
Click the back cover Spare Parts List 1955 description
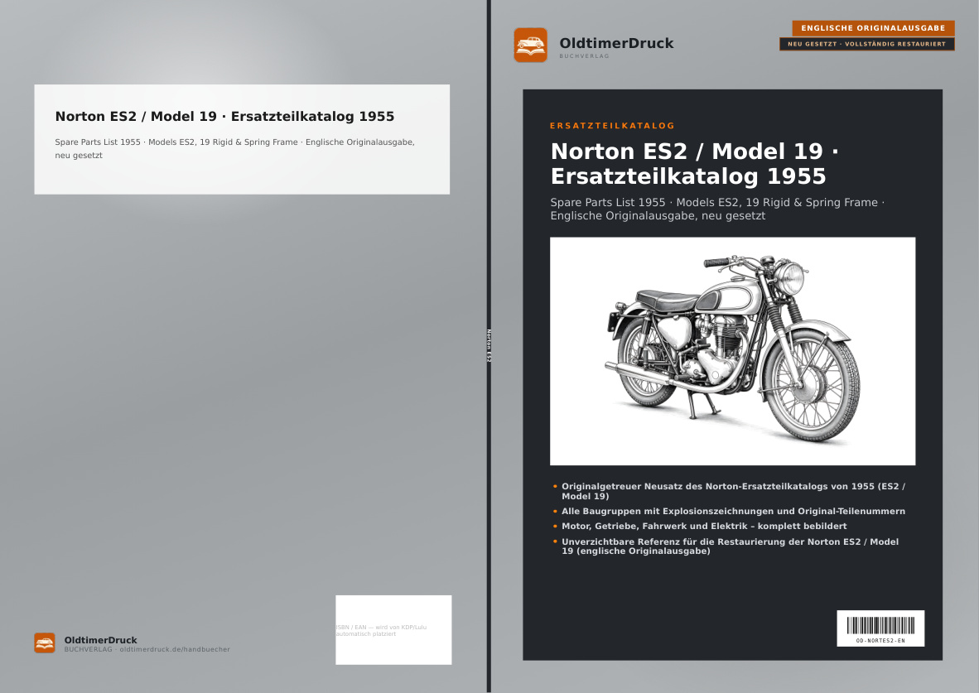[234, 148]
